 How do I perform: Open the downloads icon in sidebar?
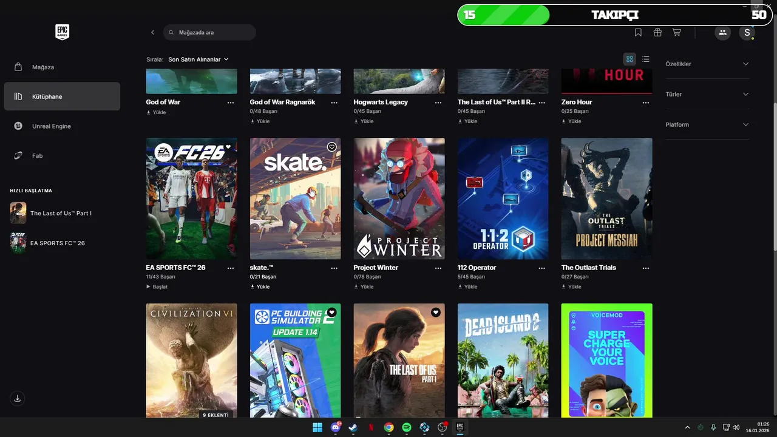[x=17, y=398]
